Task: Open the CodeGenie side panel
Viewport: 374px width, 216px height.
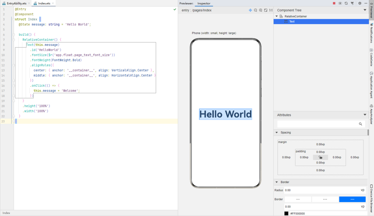Action: pos(371,57)
